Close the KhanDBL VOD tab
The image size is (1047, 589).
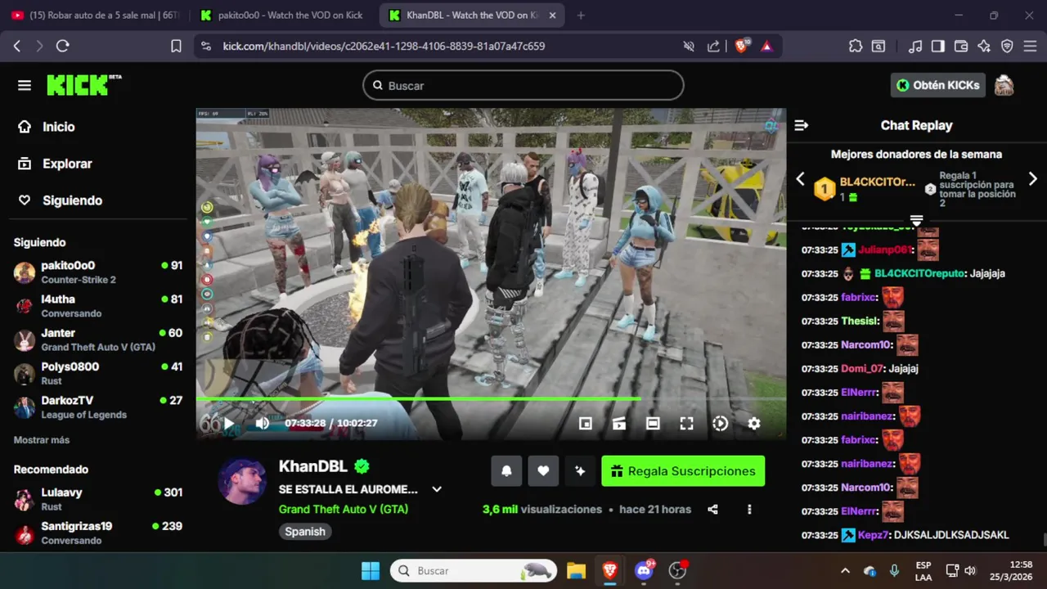tap(552, 16)
